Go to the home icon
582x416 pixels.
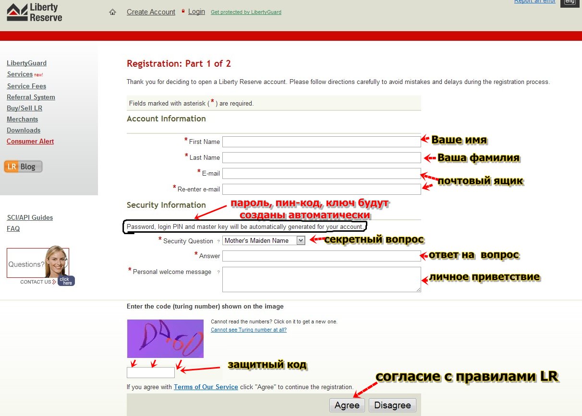coord(113,12)
